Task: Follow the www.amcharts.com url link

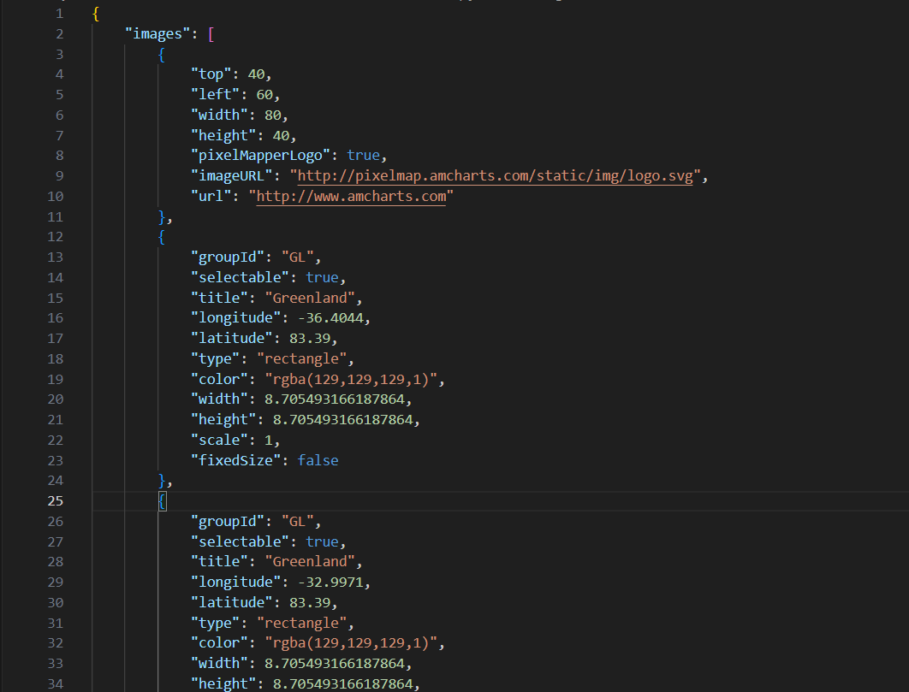Action: pyautogui.click(x=351, y=197)
